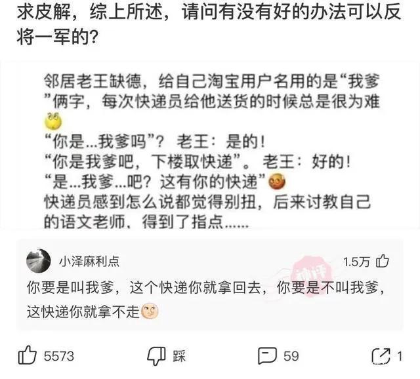The height and width of the screenshot is (379, 420).
Task: Tap the share count number 1
Action: (x=400, y=356)
